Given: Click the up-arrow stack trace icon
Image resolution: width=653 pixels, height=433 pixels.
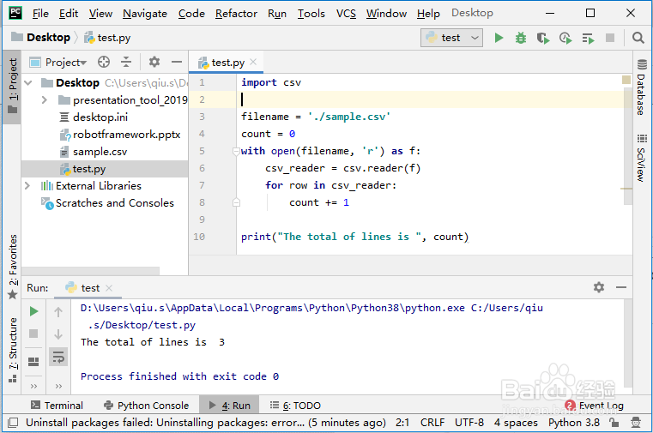Looking at the screenshot, I should coord(58,311).
